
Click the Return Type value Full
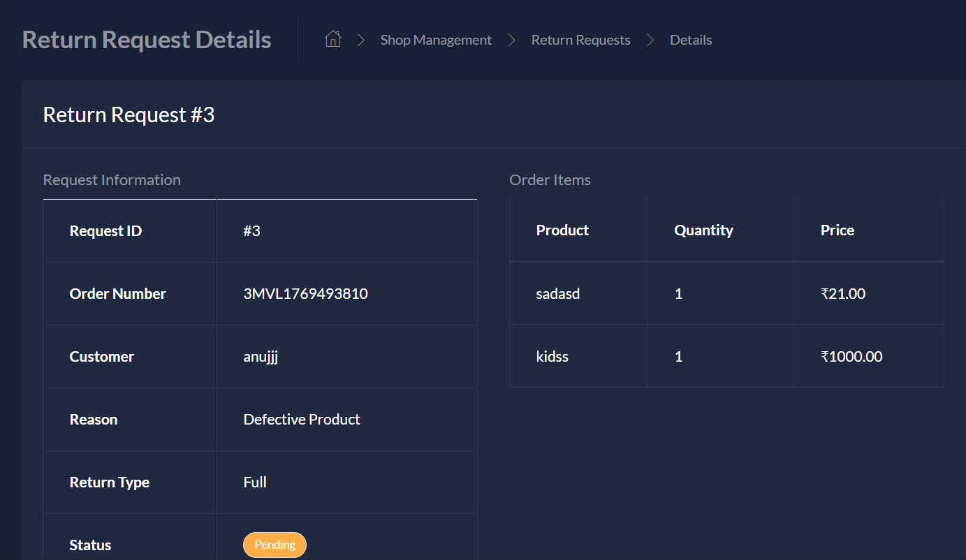tap(255, 482)
